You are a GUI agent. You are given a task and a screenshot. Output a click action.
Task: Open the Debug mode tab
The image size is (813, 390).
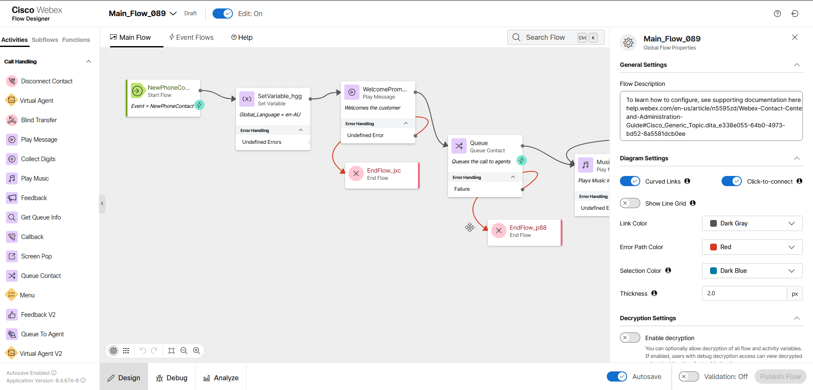(171, 378)
